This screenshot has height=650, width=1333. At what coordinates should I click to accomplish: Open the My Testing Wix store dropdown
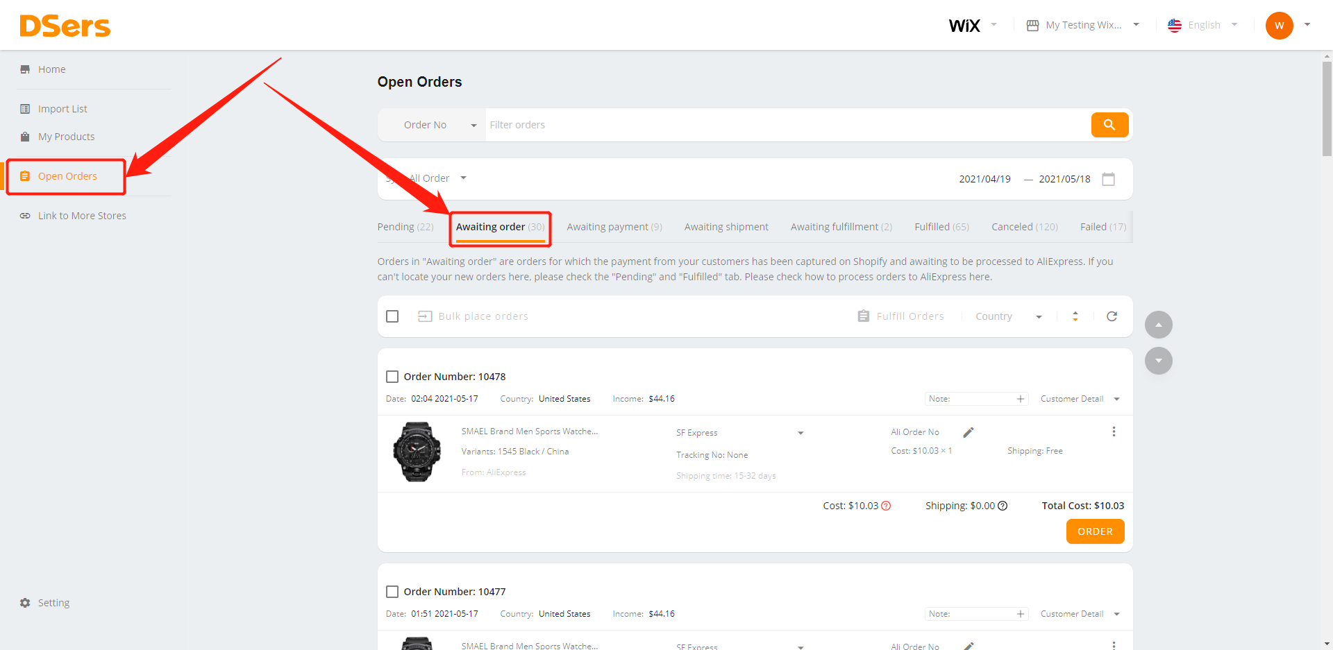pyautogui.click(x=1083, y=25)
